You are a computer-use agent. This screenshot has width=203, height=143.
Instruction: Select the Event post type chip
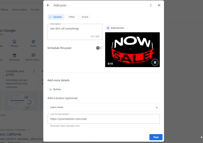click(85, 17)
